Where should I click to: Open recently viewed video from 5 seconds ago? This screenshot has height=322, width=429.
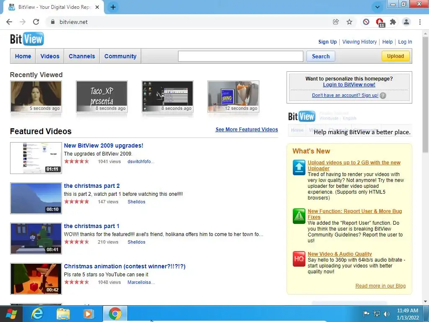(36, 96)
